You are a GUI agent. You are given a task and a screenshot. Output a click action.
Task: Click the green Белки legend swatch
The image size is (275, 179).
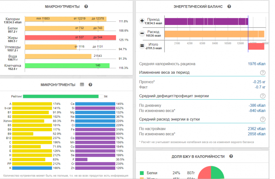coord(142,173)
